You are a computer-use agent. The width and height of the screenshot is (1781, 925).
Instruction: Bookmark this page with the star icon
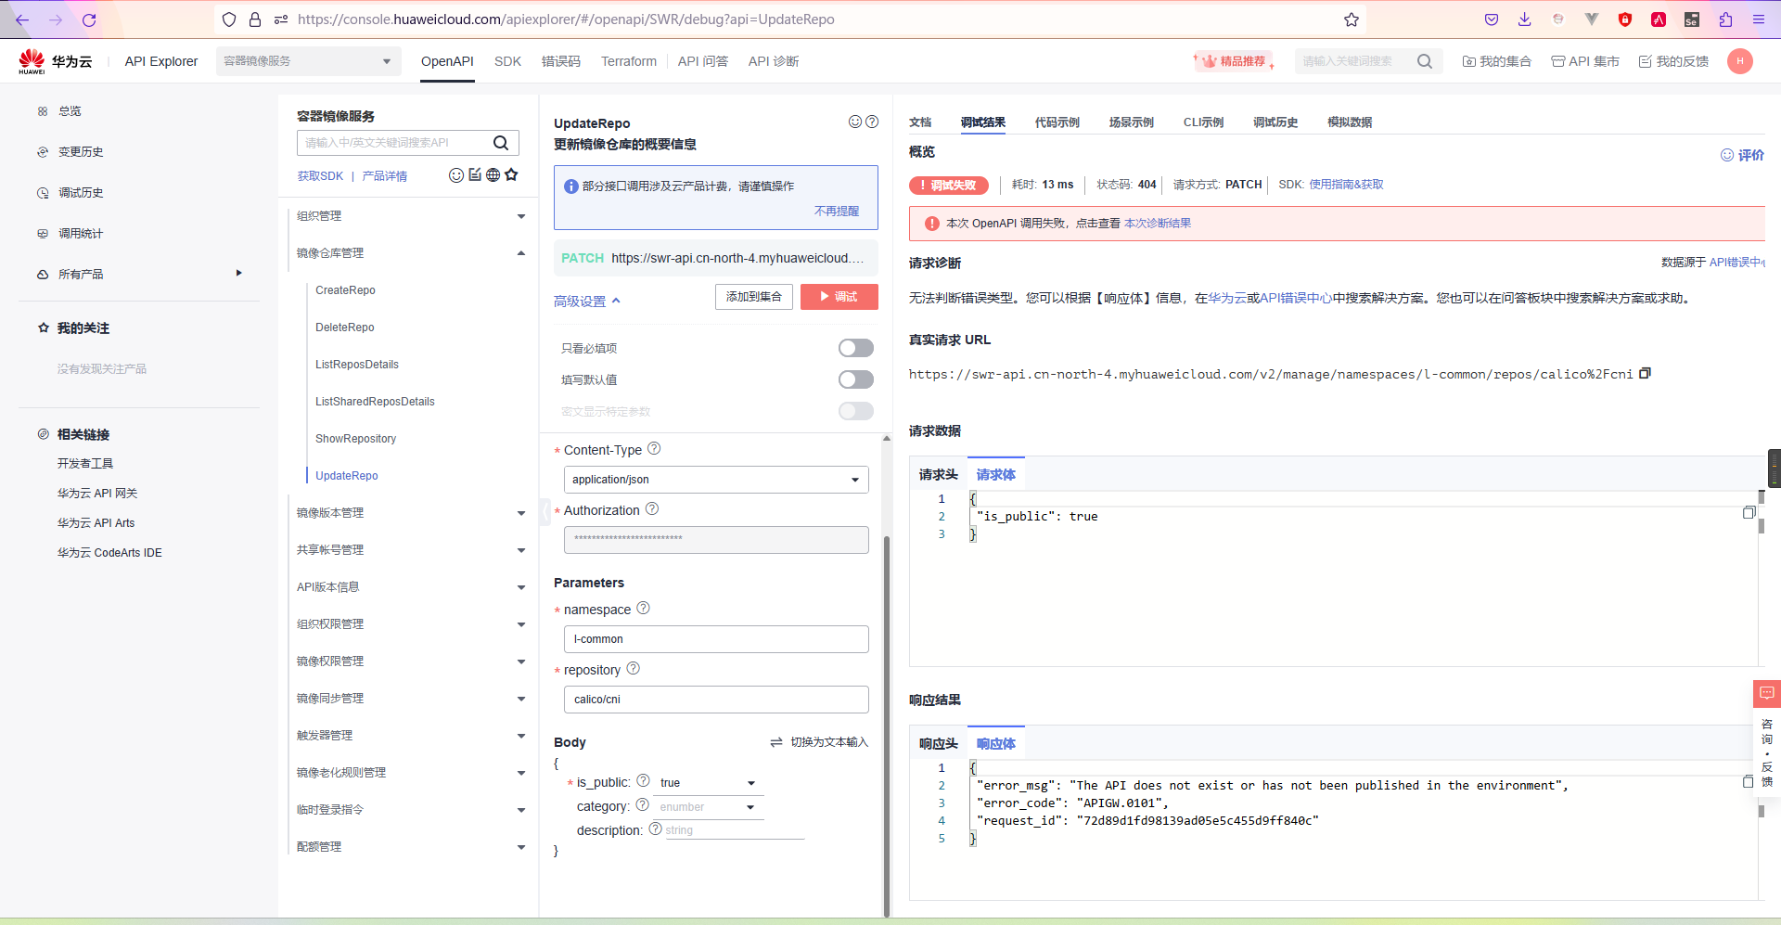pyautogui.click(x=1352, y=19)
